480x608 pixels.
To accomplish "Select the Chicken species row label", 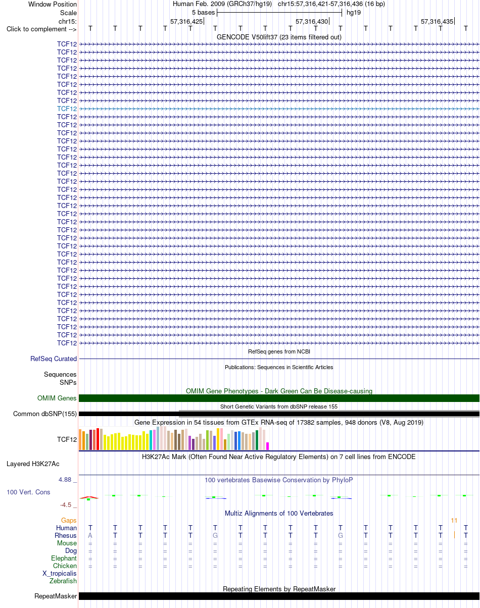I will coord(65,566).
